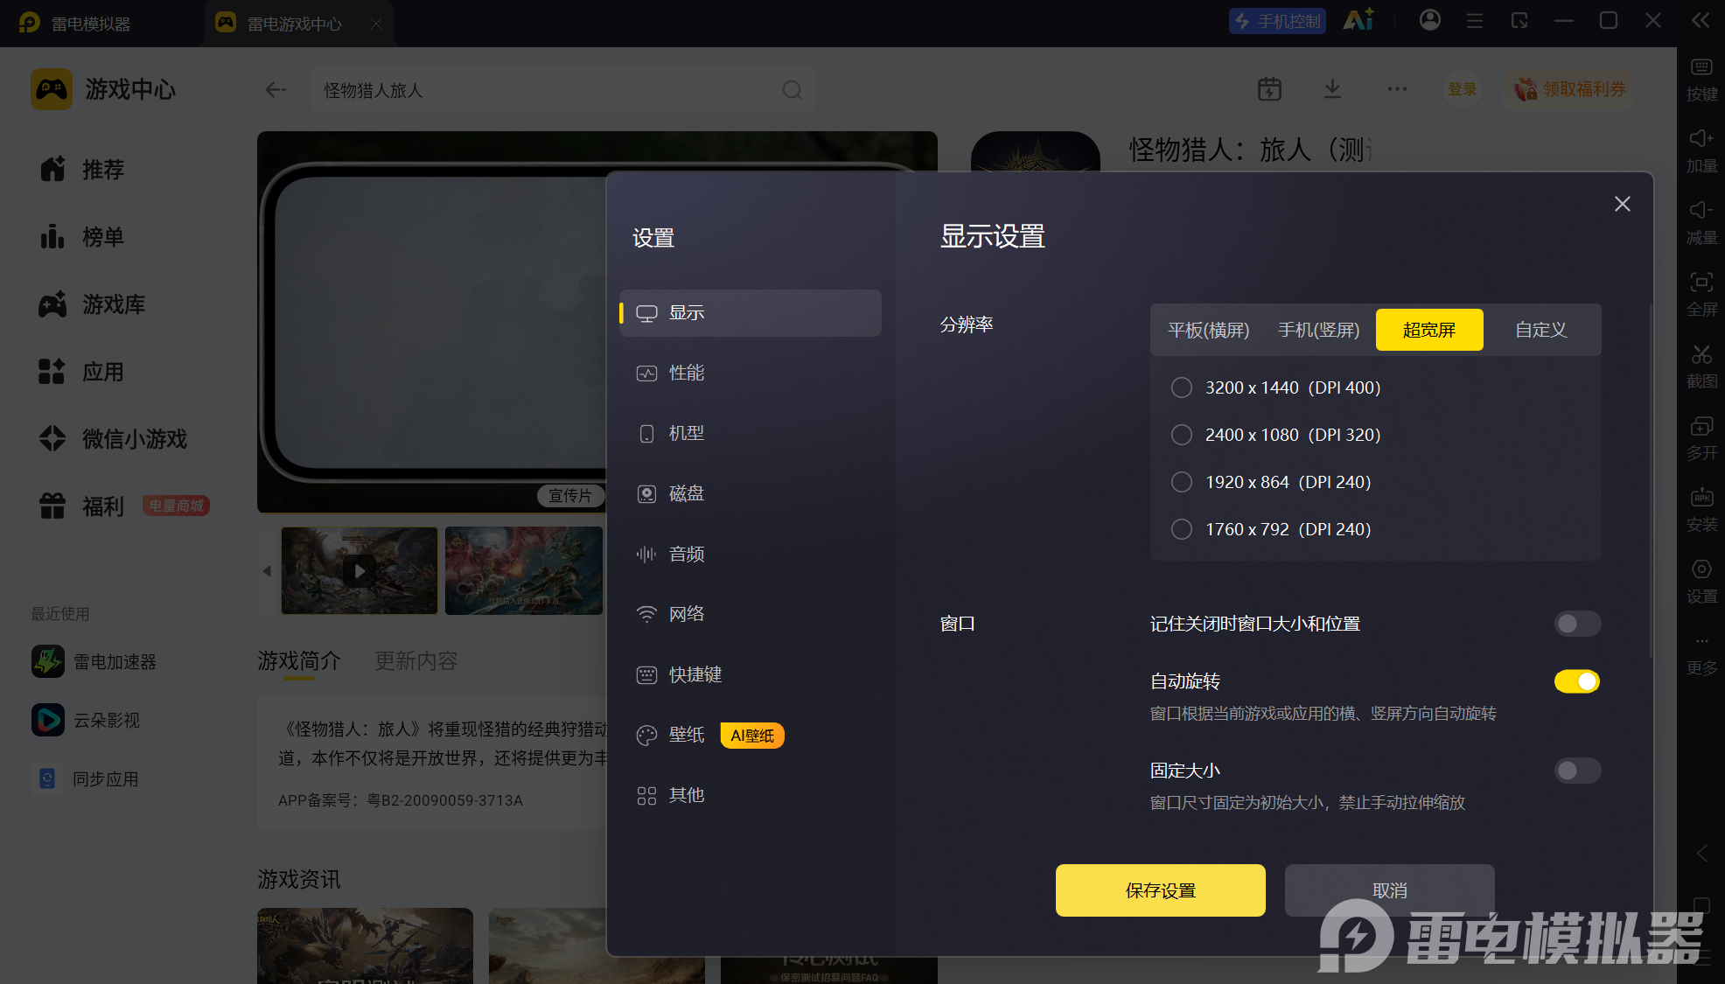Open the calendar check-in icon
Viewport: 1725px width, 984px height.
(1269, 88)
